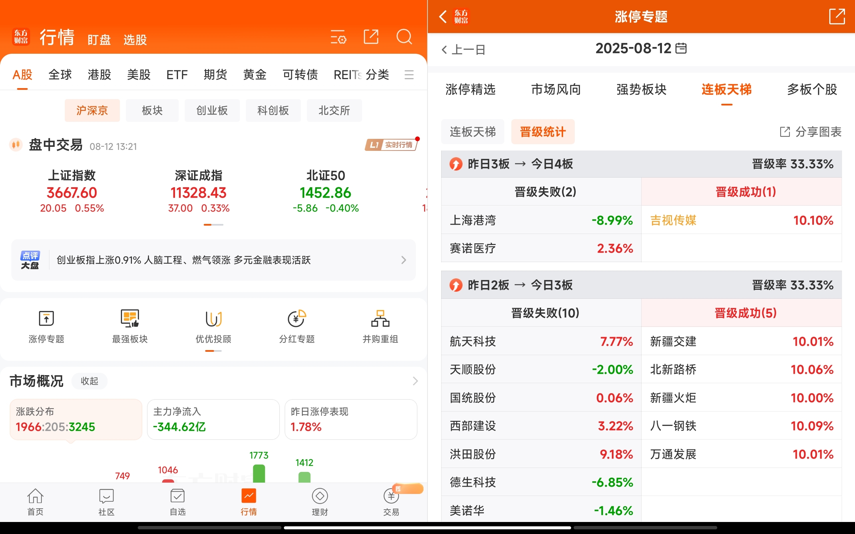
Task: Select the 创业板 filter chip
Action: click(x=212, y=110)
